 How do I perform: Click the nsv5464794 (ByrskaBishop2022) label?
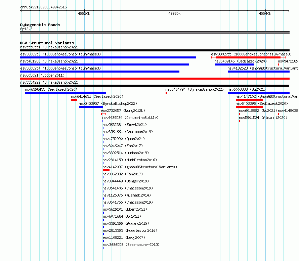195,89
